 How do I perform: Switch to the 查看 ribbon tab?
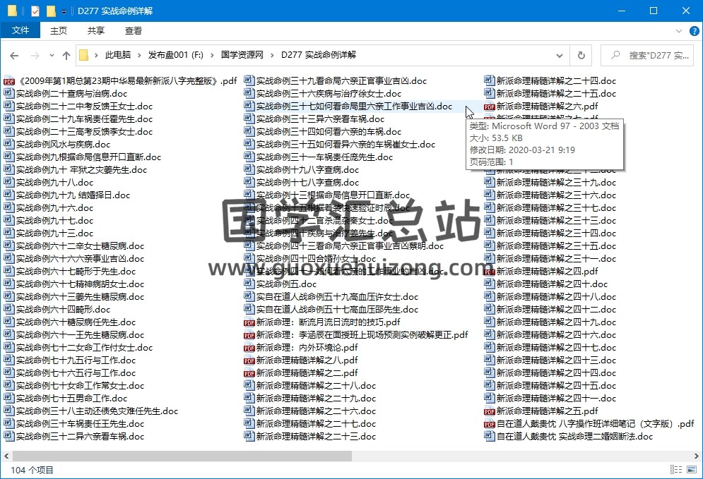[134, 31]
